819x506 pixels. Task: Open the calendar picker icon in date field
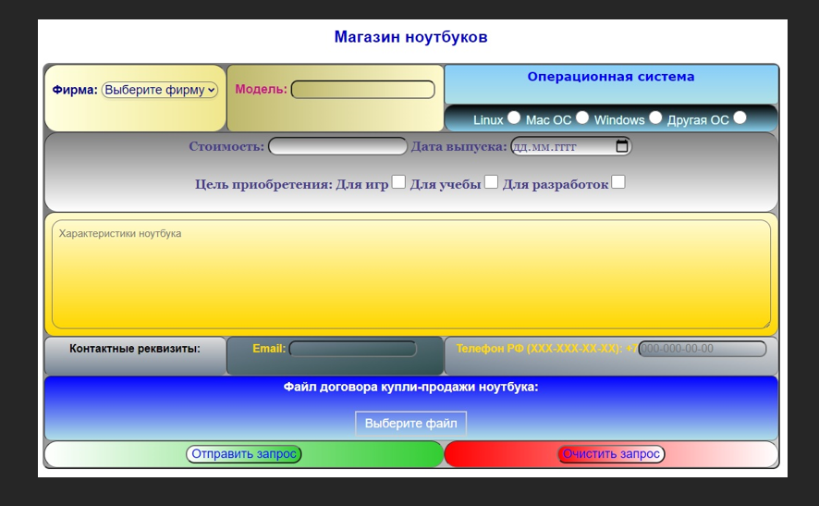[622, 146]
